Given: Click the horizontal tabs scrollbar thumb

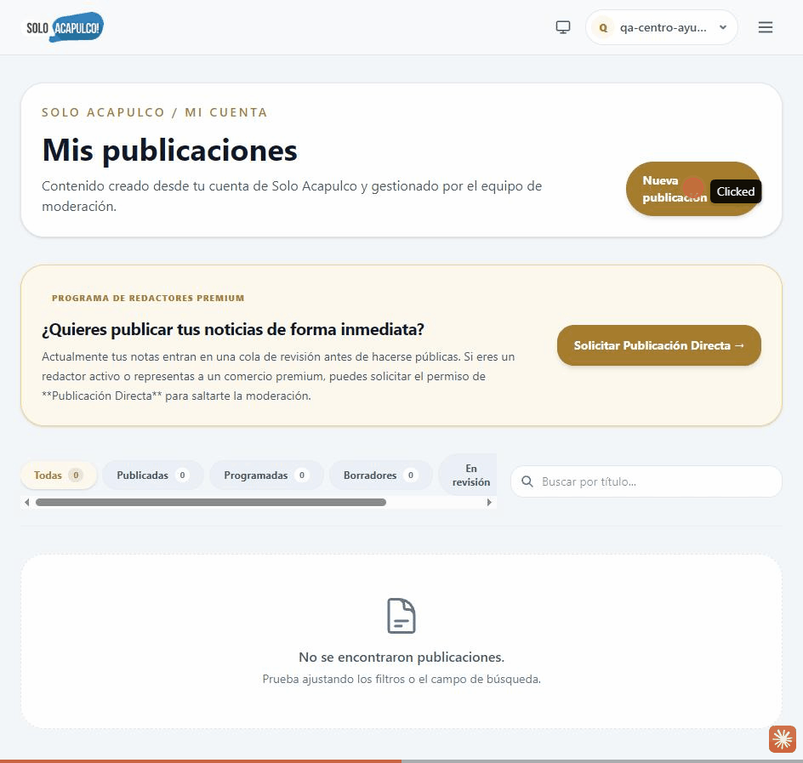Looking at the screenshot, I should pos(210,503).
